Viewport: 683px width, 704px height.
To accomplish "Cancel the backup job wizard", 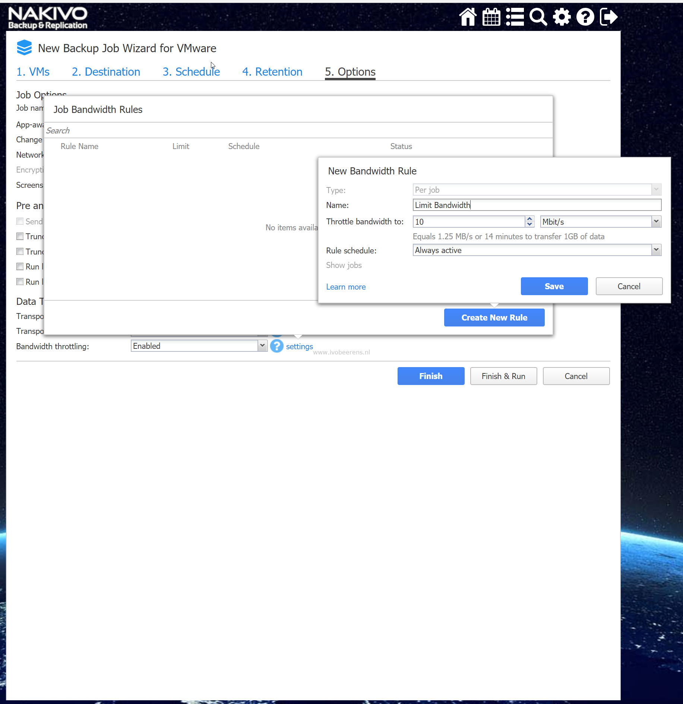I will (576, 376).
